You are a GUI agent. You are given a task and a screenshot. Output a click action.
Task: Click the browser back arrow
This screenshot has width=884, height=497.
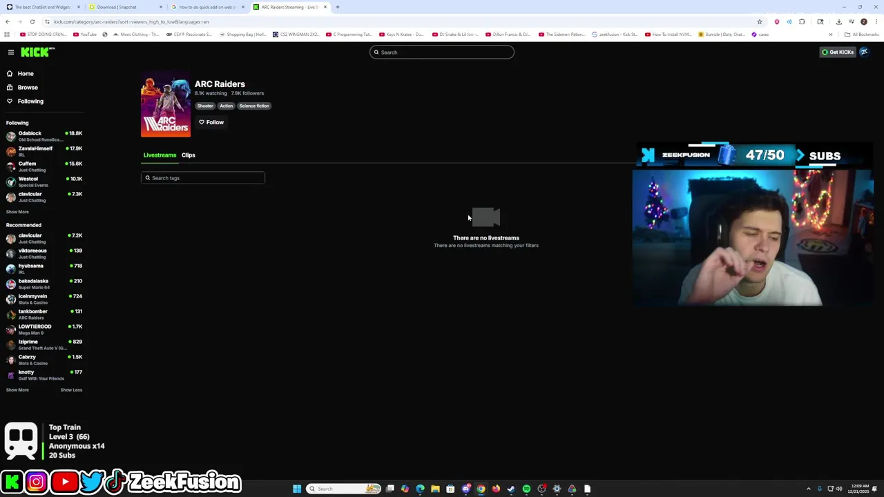[x=8, y=21]
